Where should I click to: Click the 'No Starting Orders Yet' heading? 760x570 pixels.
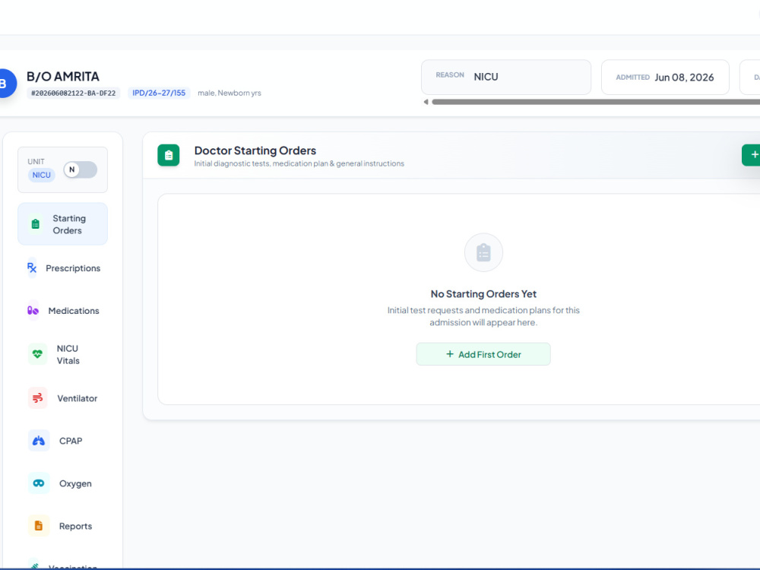pos(483,293)
